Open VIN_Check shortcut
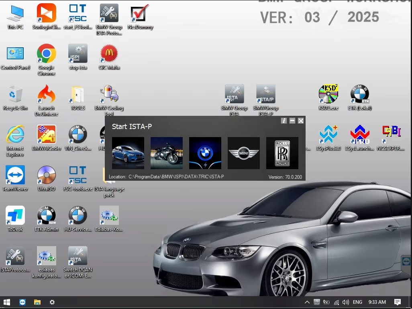412x309 pixels. click(x=78, y=138)
